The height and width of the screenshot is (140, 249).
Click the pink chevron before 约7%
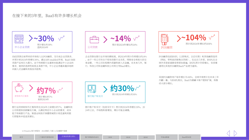tap(31, 88)
